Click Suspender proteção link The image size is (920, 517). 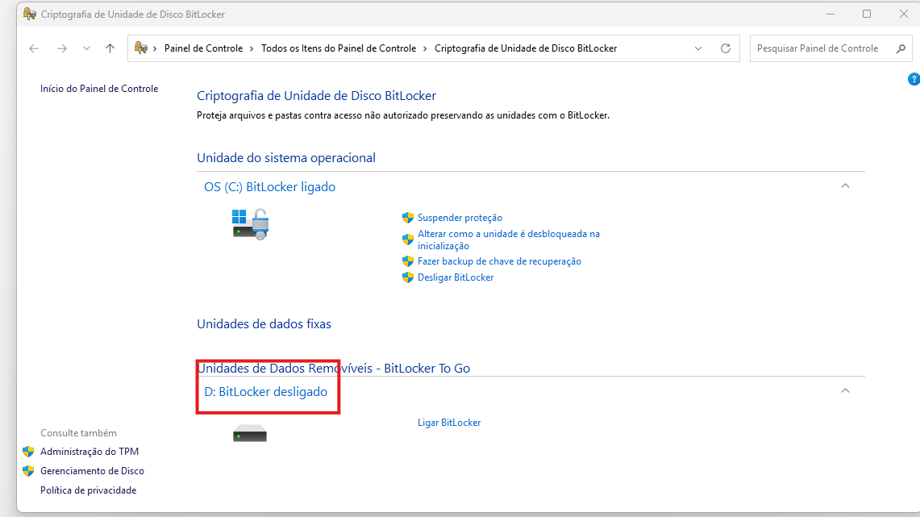[x=460, y=218]
